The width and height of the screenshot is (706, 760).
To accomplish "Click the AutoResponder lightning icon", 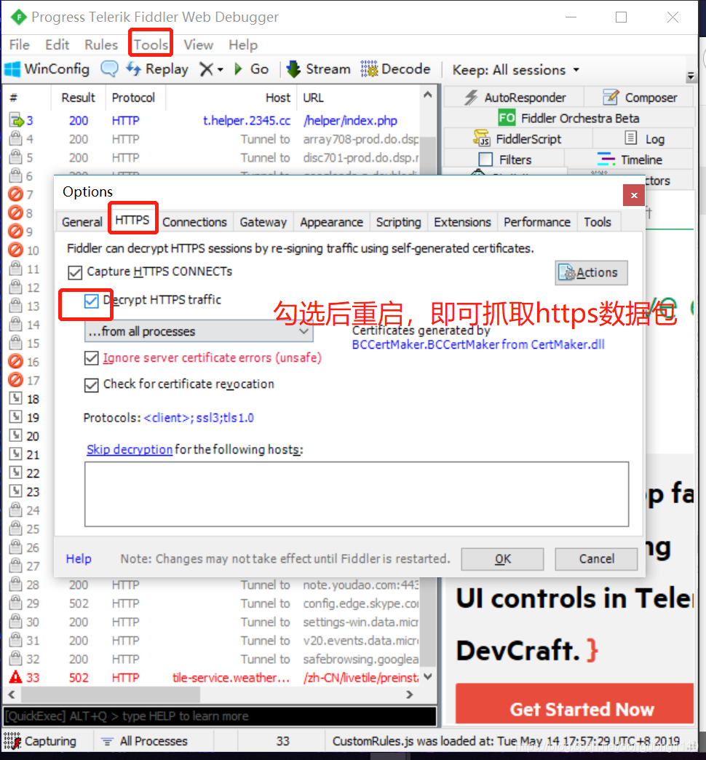I will pos(471,98).
